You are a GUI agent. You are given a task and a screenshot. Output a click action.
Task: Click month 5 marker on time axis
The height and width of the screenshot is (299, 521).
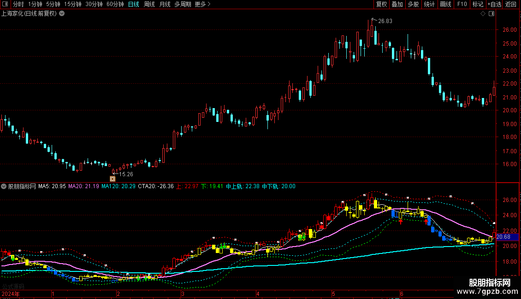[x=334, y=293]
